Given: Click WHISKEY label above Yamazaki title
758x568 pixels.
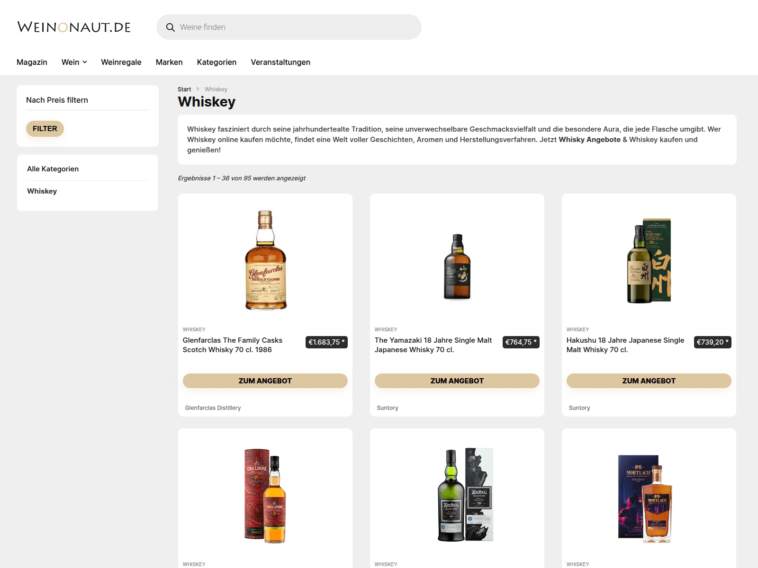Looking at the screenshot, I should [x=386, y=329].
